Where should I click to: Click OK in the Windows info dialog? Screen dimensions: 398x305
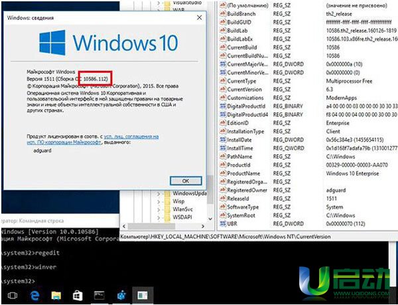click(186, 181)
